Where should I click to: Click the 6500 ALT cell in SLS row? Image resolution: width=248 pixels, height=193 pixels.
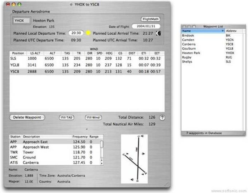[49, 58]
